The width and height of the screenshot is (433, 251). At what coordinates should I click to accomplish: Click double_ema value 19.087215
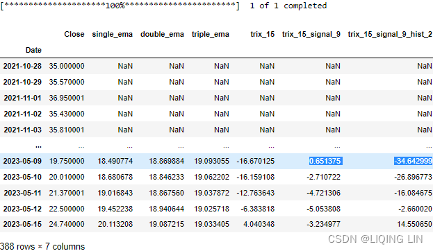pyautogui.click(x=167, y=224)
